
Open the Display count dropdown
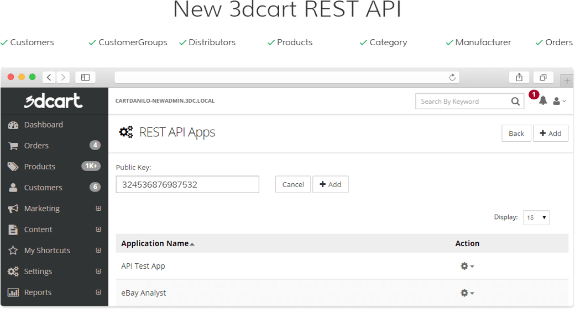[536, 217]
